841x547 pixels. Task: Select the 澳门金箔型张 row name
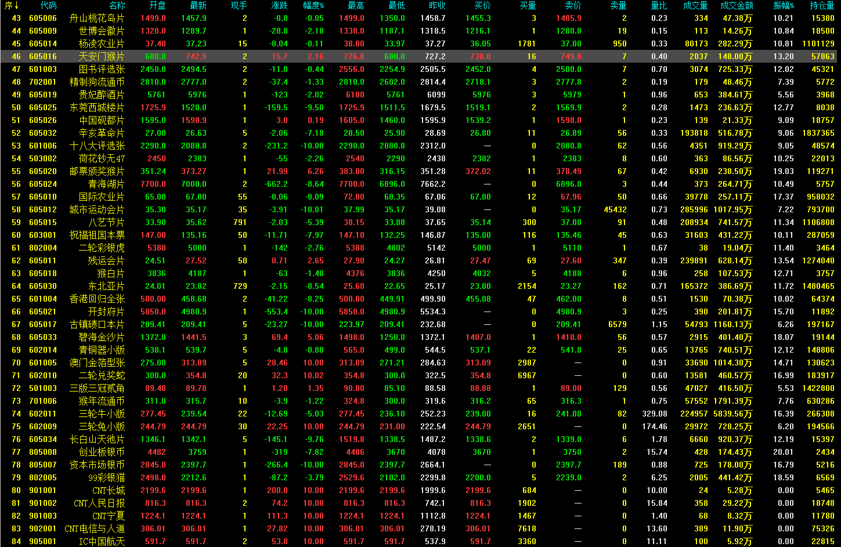tap(97, 363)
